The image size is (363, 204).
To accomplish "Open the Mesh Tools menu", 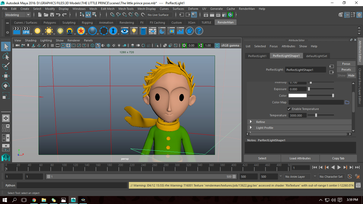I will (126, 9).
